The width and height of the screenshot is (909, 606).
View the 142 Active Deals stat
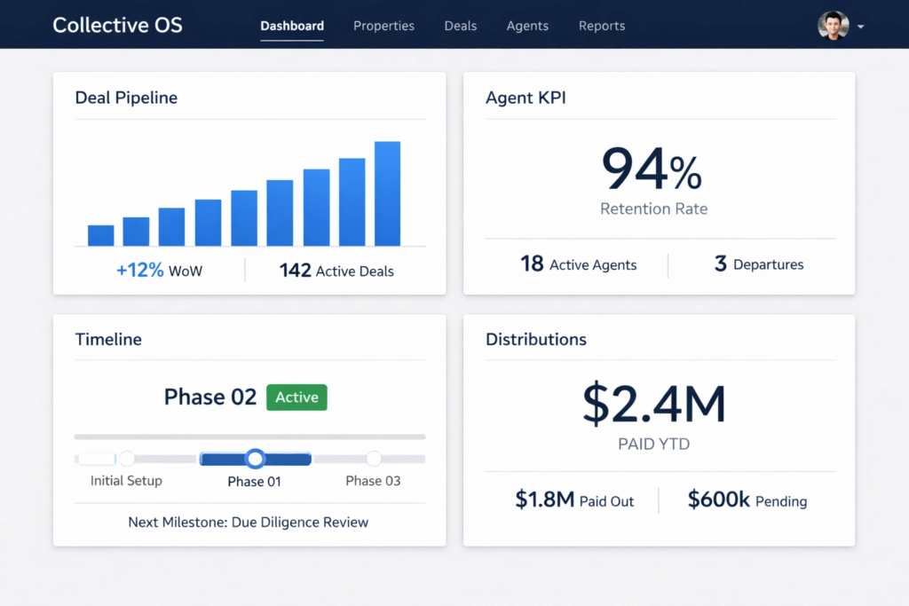point(336,271)
